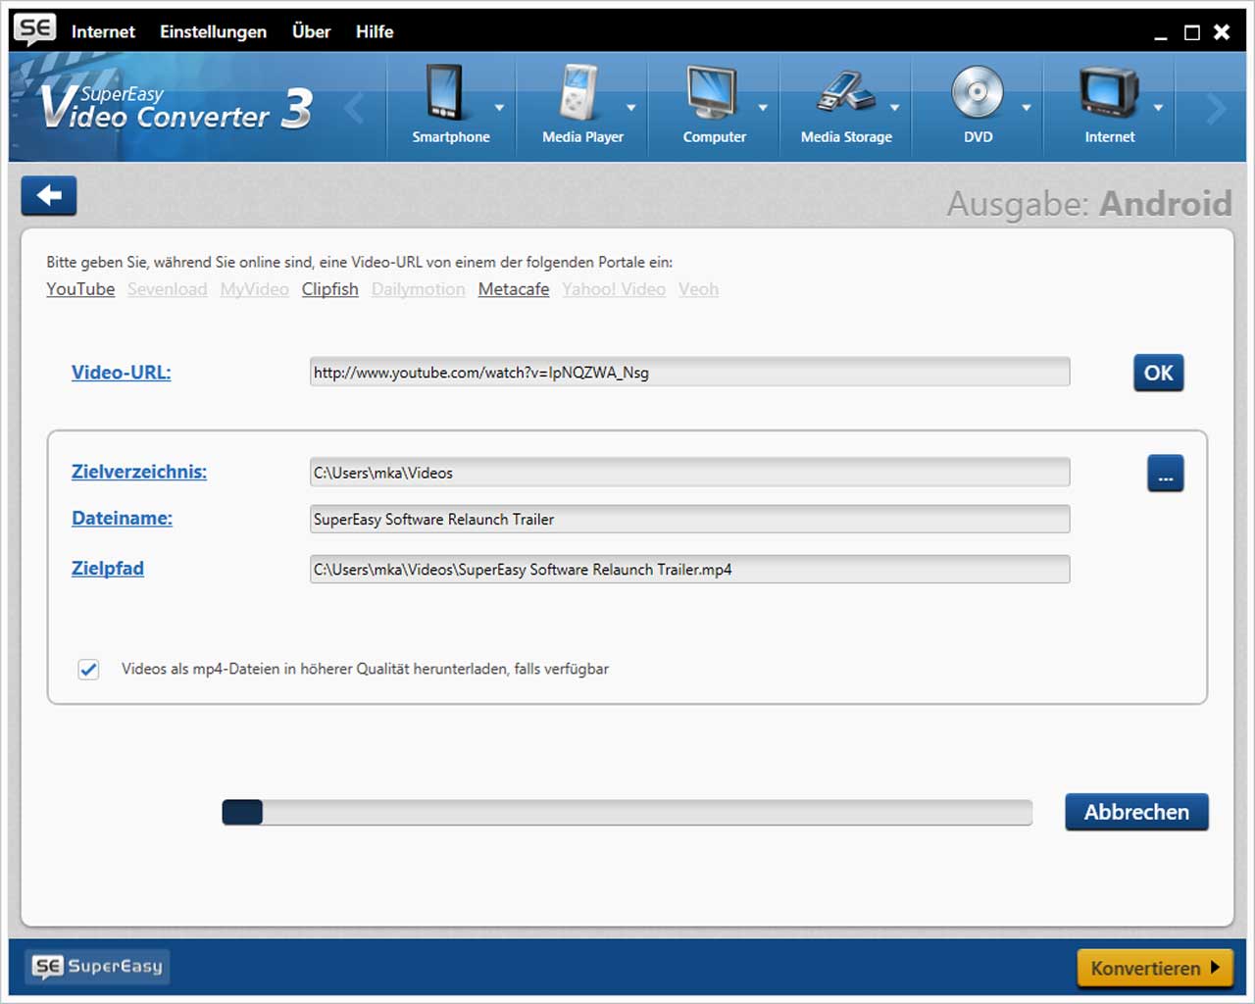Image resolution: width=1255 pixels, height=1004 pixels.
Task: Open the Hilfe menu
Action: tap(374, 31)
